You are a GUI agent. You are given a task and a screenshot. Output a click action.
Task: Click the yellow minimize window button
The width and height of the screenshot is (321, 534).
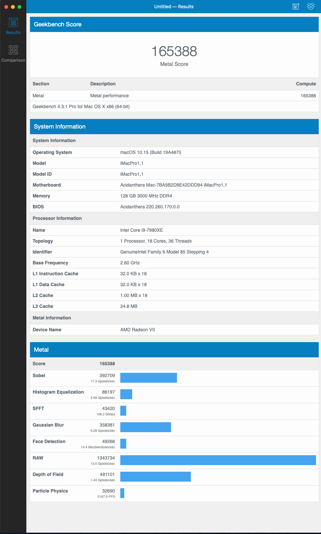[x=13, y=7]
